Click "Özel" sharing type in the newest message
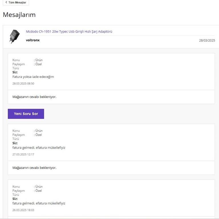219x219 pixels. 38,64
